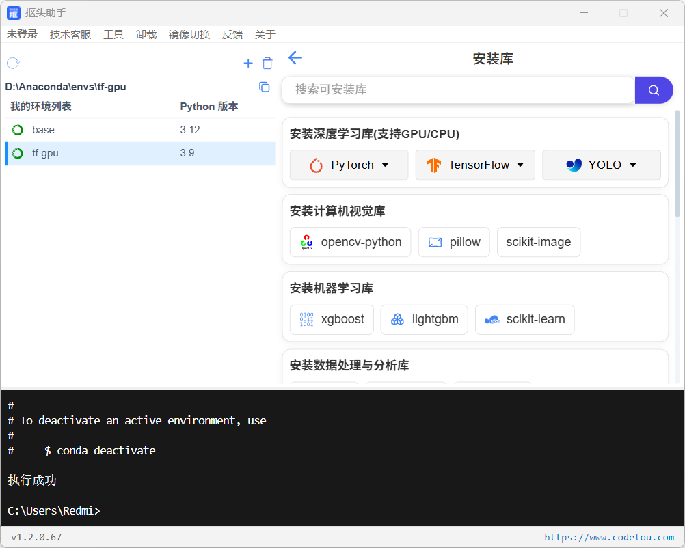Select the base environment row
The image size is (685, 548).
coord(139,130)
